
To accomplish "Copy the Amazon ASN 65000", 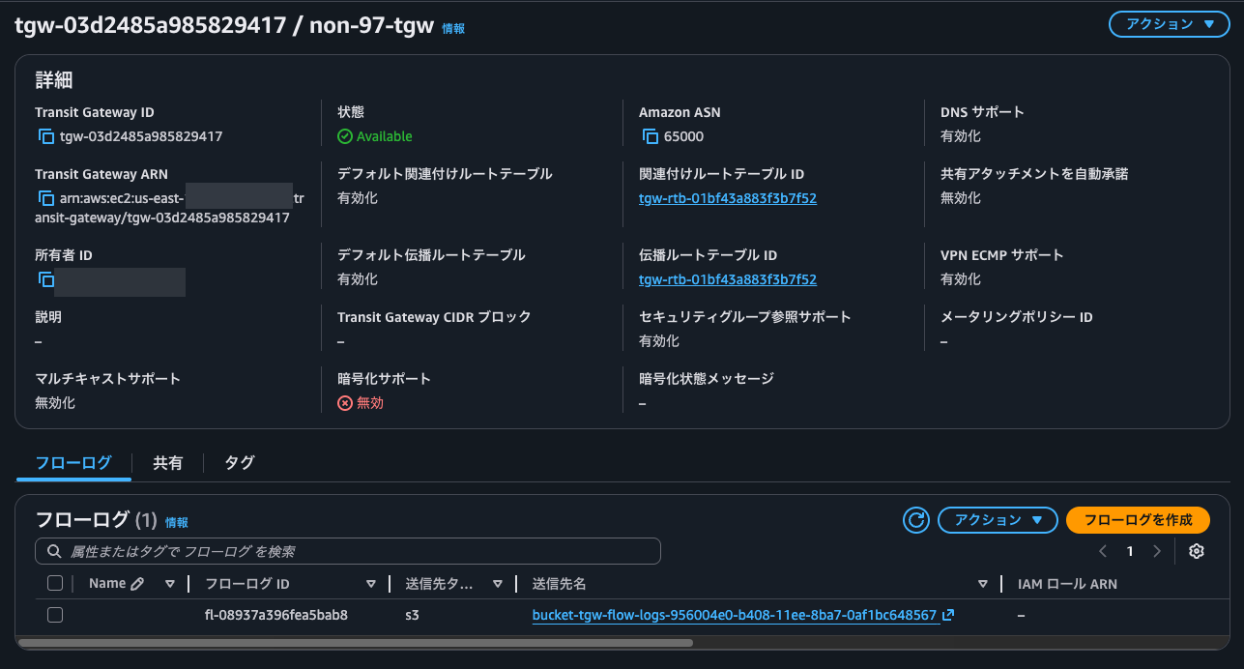I will coord(651,136).
